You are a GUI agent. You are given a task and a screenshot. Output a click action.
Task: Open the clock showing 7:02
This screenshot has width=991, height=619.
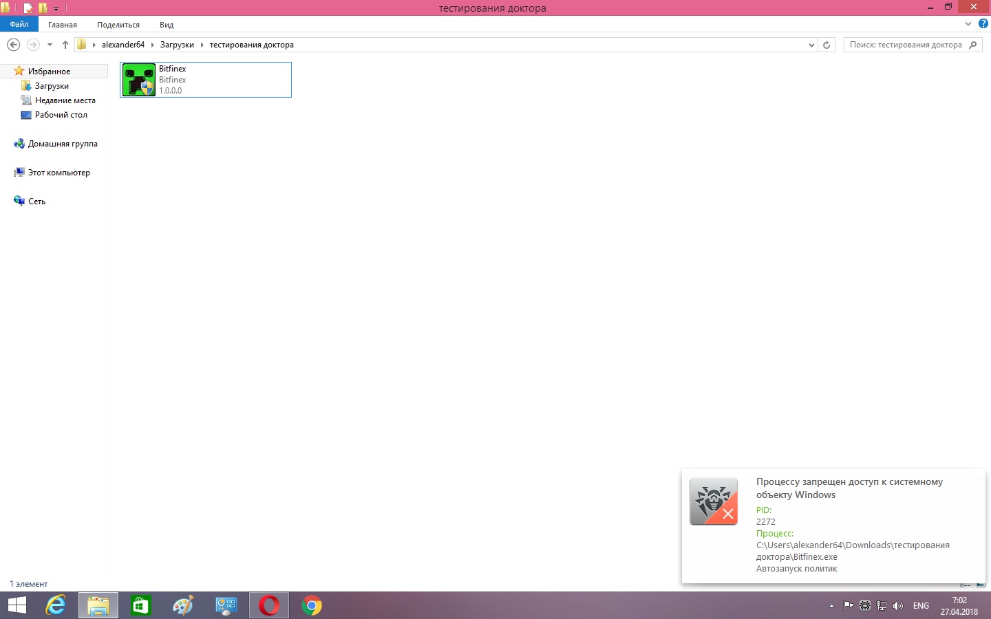[x=959, y=606]
